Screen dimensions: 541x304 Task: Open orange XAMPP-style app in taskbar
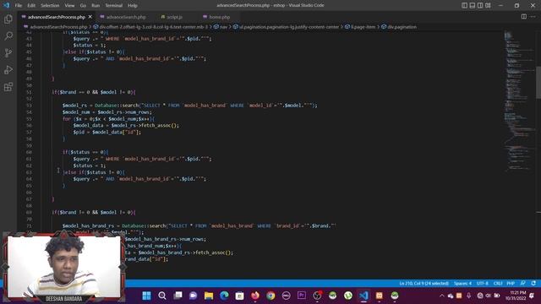pyautogui.click(x=380, y=296)
